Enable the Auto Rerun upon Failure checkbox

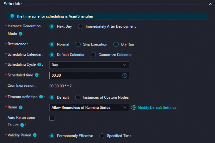[x=52, y=118]
